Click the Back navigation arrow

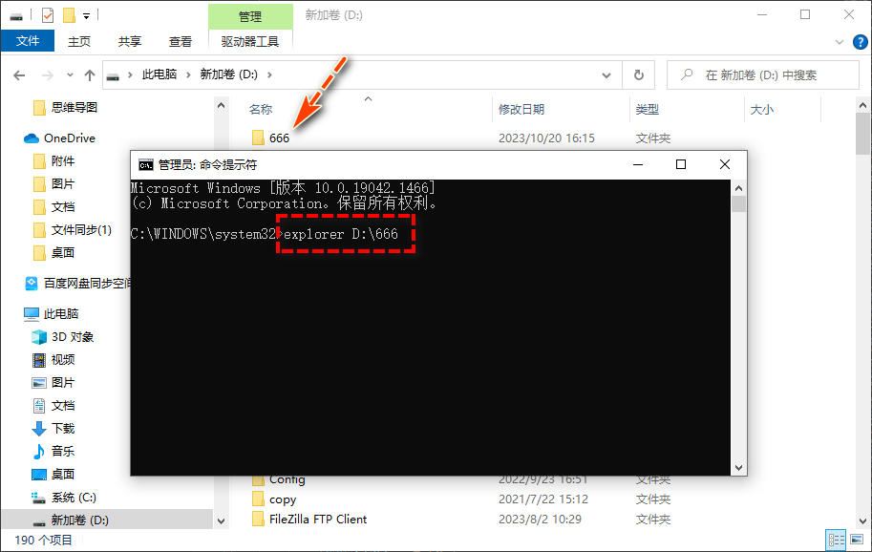(x=19, y=74)
